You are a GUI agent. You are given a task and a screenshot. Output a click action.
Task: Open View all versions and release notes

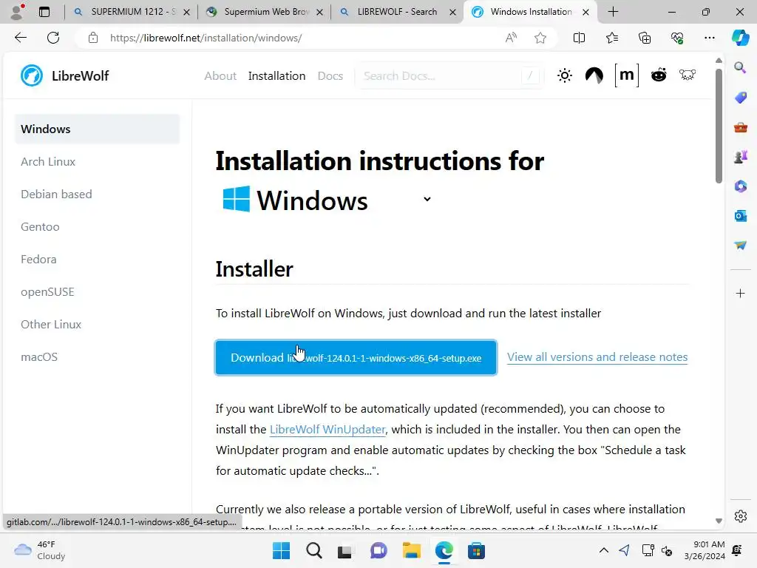pos(597,357)
